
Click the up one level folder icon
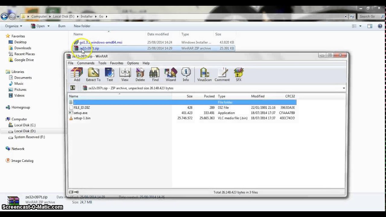[73, 88]
